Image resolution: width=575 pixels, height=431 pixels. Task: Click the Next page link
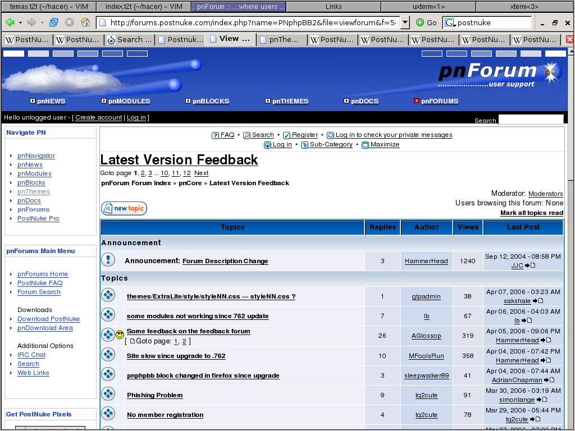tap(202, 173)
